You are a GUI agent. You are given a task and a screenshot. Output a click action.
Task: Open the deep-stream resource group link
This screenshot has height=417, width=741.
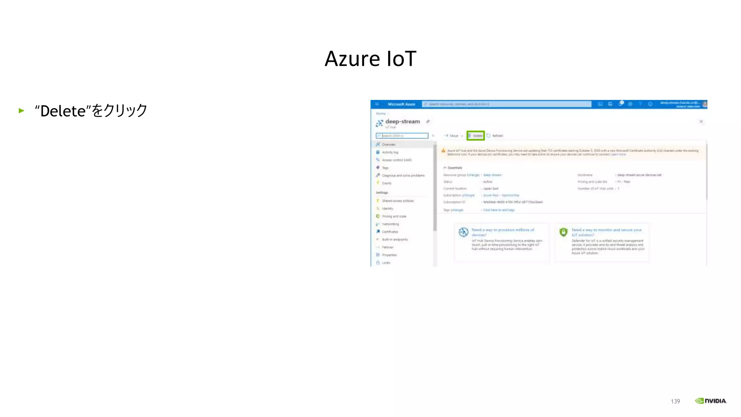[x=492, y=175]
